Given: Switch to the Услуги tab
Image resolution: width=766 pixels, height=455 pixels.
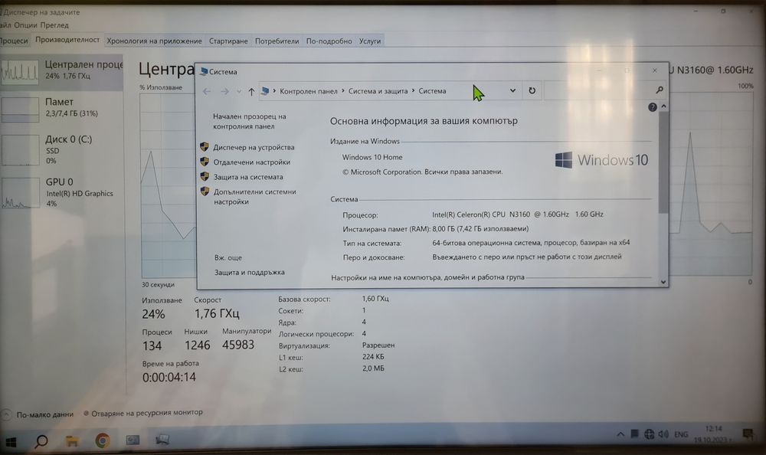Looking at the screenshot, I should (x=370, y=41).
